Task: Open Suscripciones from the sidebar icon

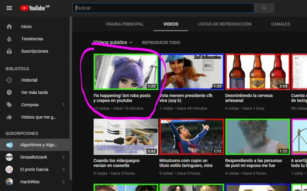Action: click(x=10, y=51)
